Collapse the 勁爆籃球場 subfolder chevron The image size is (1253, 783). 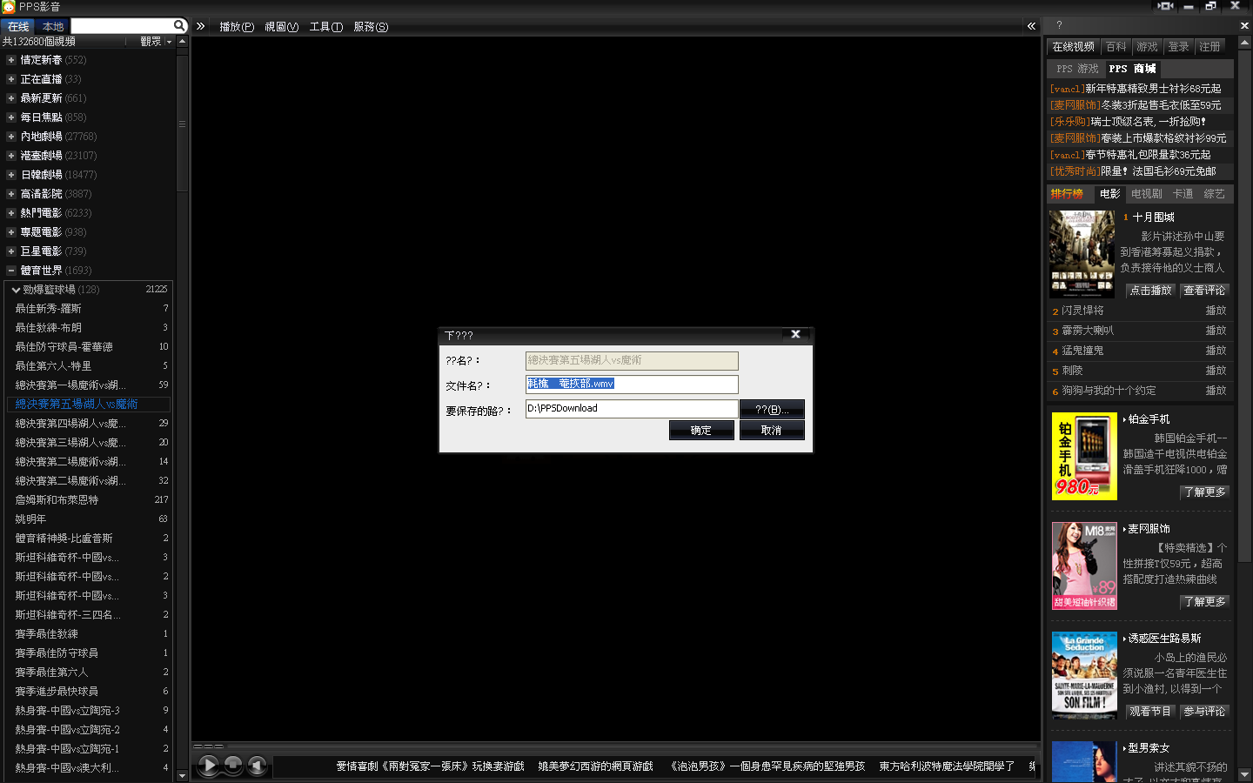click(x=16, y=290)
